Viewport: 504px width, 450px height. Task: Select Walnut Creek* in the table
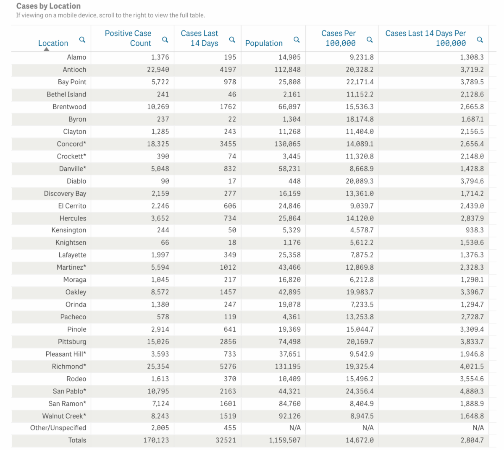pos(64,416)
